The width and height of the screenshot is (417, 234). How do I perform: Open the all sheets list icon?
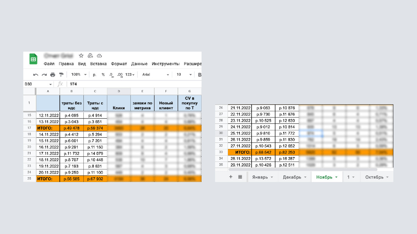(x=240, y=177)
